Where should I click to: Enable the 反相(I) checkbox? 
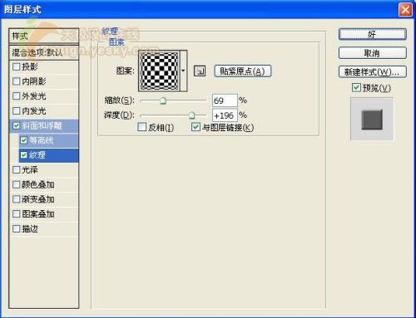tap(142, 127)
